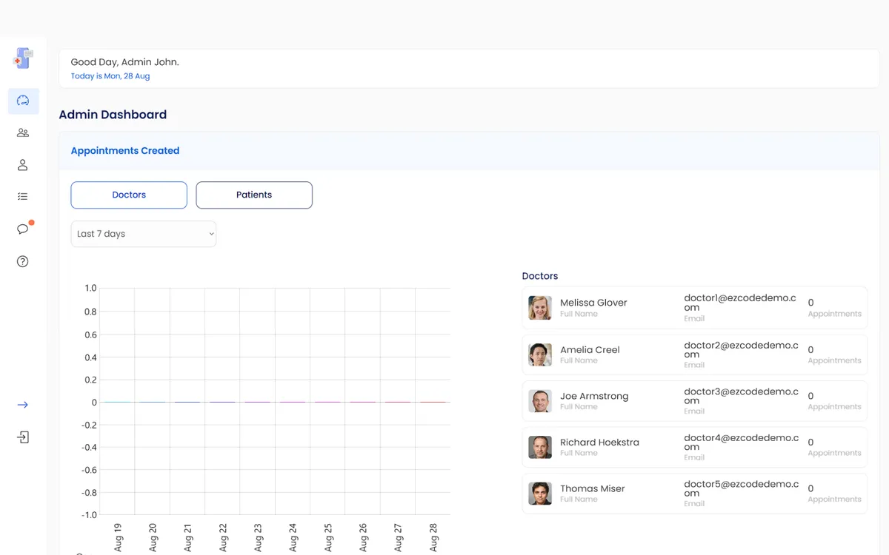Select the Joe Armstrong name text

[594, 396]
